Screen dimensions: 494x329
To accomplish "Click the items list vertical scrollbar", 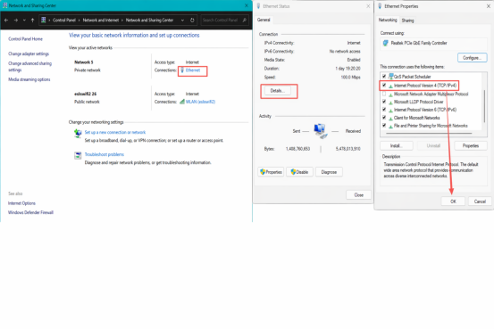I will click(x=484, y=106).
